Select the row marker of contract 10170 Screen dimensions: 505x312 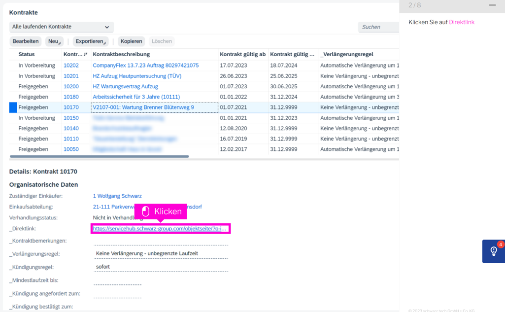point(13,107)
